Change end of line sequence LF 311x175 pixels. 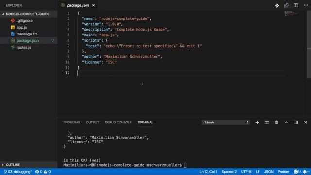click(x=258, y=172)
